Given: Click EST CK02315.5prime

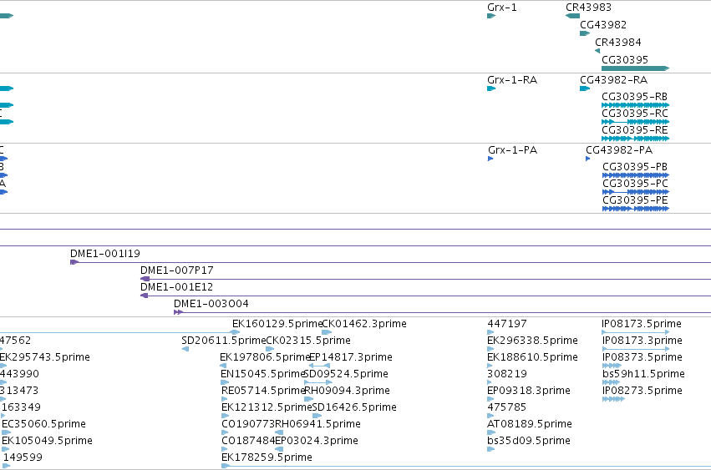Looking at the screenshot, I should pyautogui.click(x=270, y=349).
